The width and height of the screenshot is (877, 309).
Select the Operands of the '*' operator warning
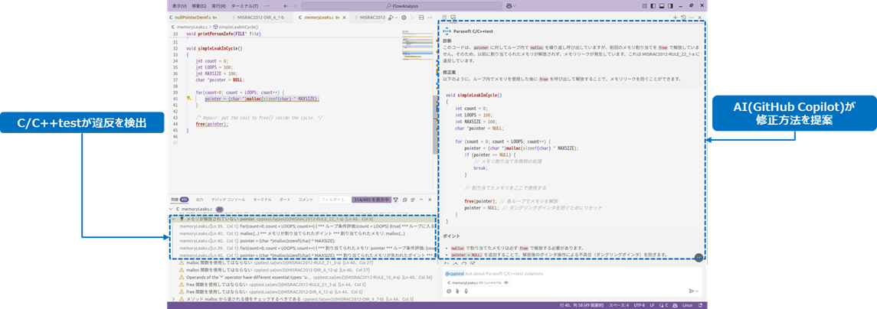click(x=307, y=277)
